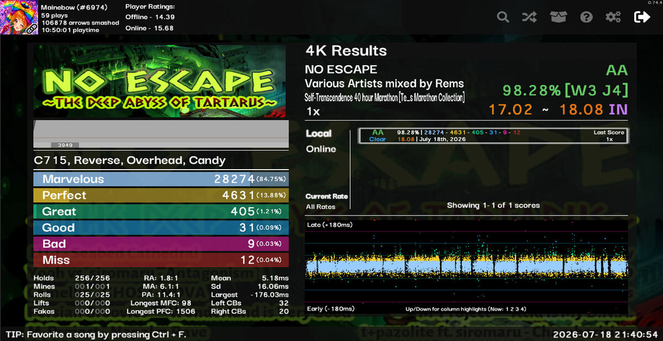Click the life graph at 3949
The image size is (663, 341).
click(161, 134)
